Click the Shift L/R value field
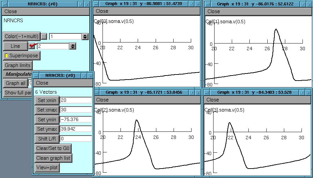The image size is (313, 178). click(75, 139)
